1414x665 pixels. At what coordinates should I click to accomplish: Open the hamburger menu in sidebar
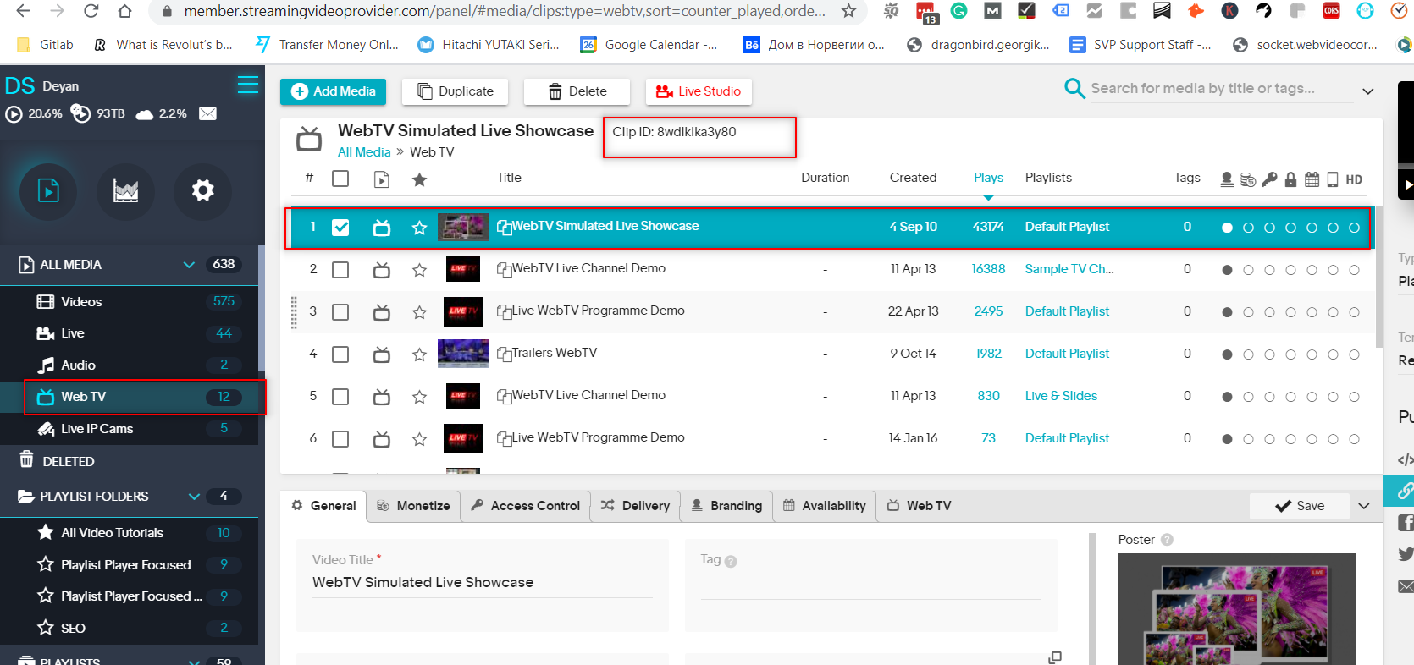click(x=247, y=85)
